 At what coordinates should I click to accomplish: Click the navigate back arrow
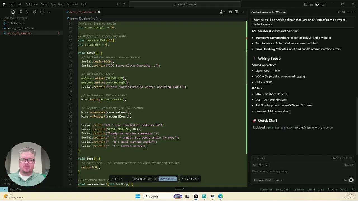point(118,4)
